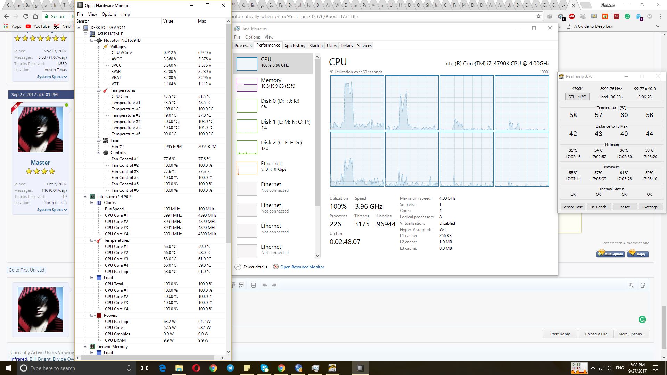Open Task View on taskbar

[x=145, y=368]
